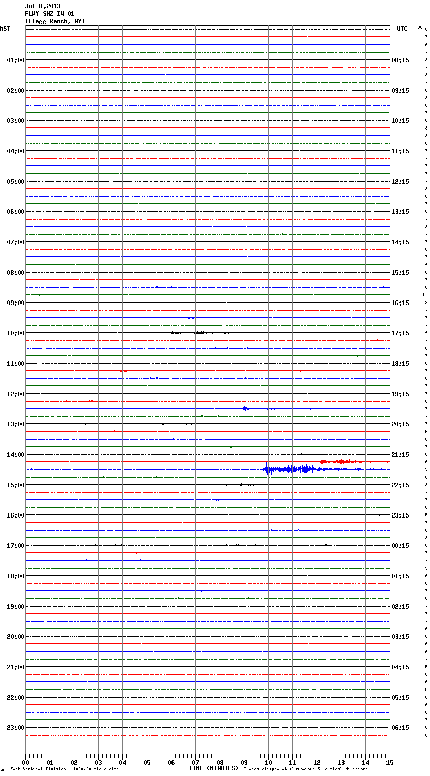The width and height of the screenshot is (430, 776).
Task: Click the "03:15" UTC time label
Action: (400, 637)
